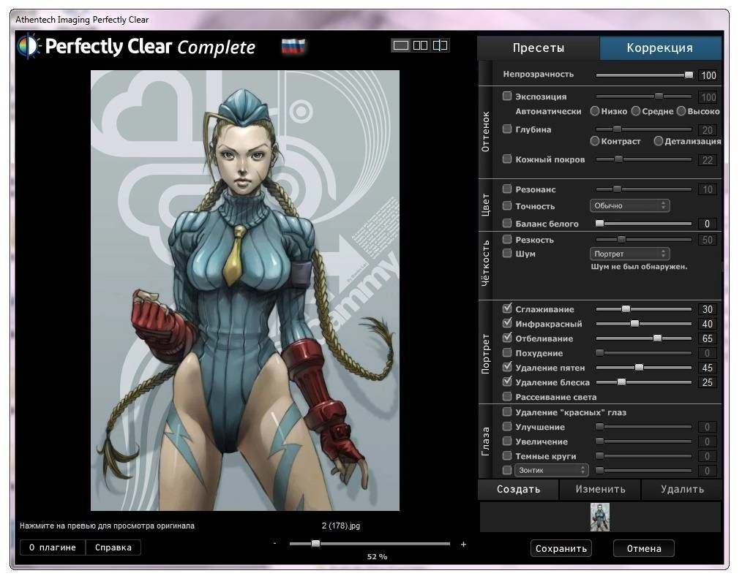Click the Russian flag language icon
The height and width of the screenshot is (584, 742).
point(293,46)
